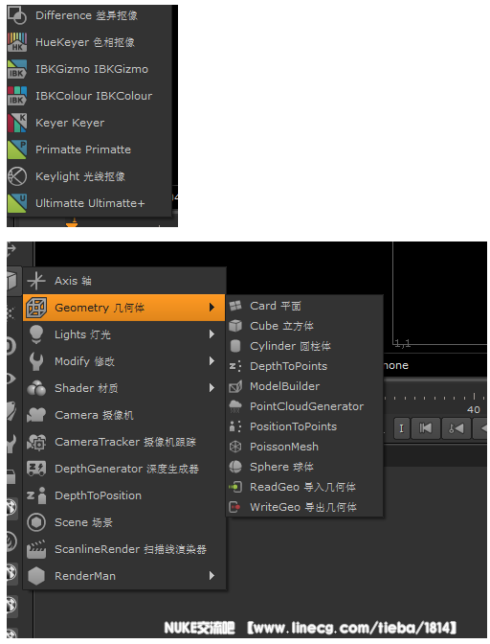Jump to first frame button

[x=426, y=428]
